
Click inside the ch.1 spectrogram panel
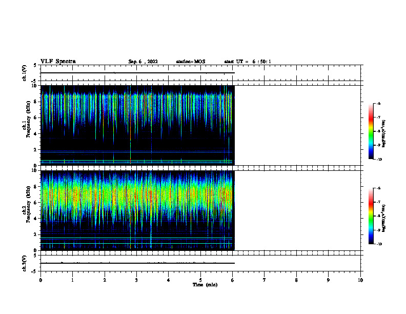click(137, 125)
